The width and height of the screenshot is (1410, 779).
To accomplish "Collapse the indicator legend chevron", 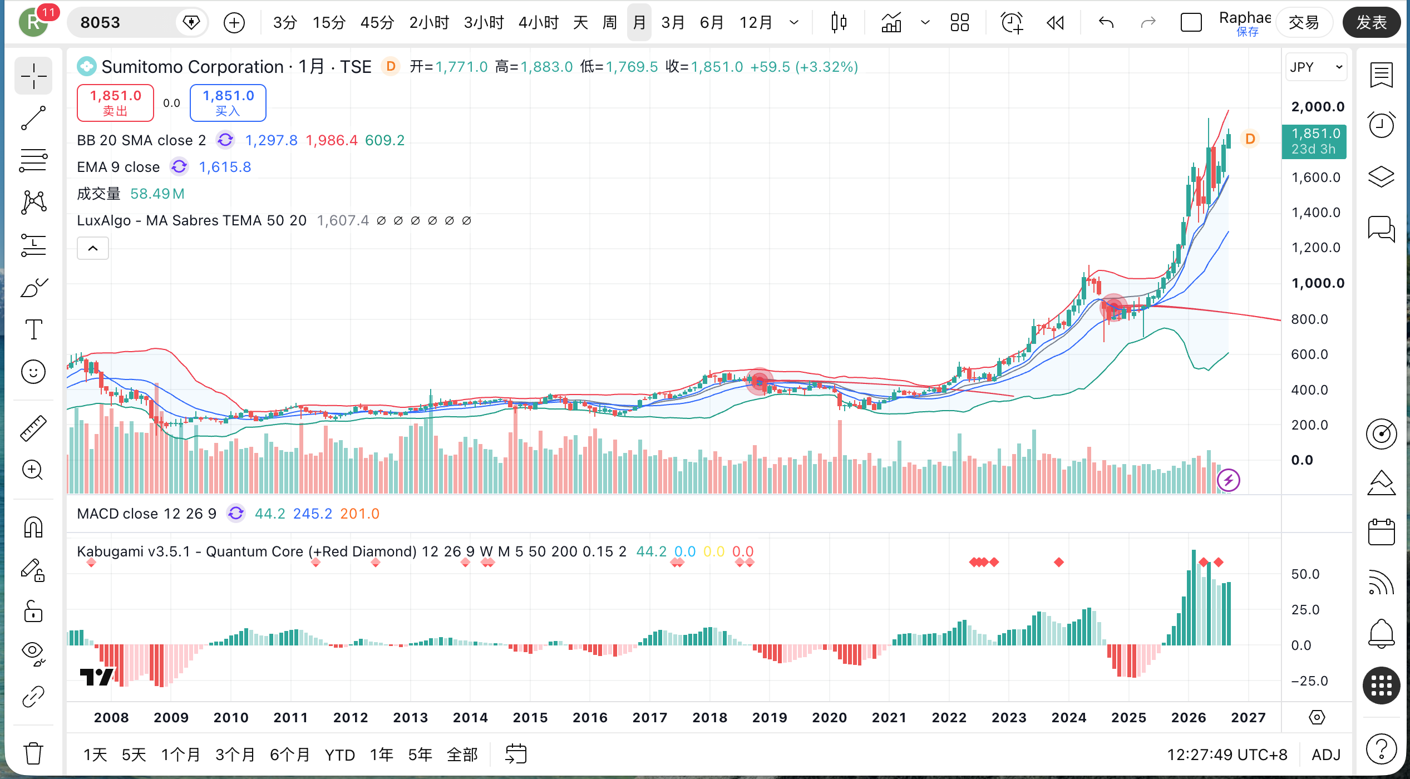I will point(93,248).
